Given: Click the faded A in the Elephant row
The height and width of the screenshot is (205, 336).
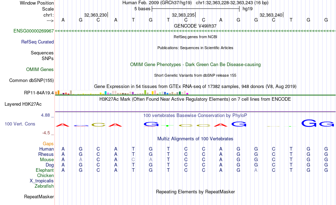Looking at the screenshot, I should point(256,170).
